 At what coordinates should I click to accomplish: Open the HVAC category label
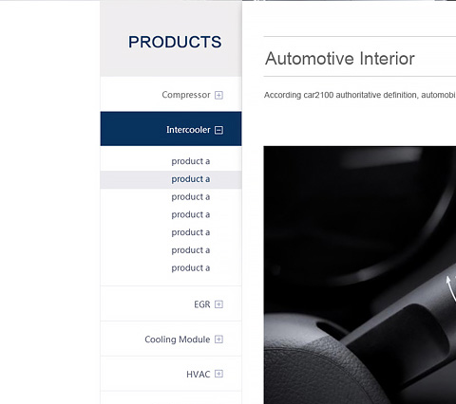point(199,375)
